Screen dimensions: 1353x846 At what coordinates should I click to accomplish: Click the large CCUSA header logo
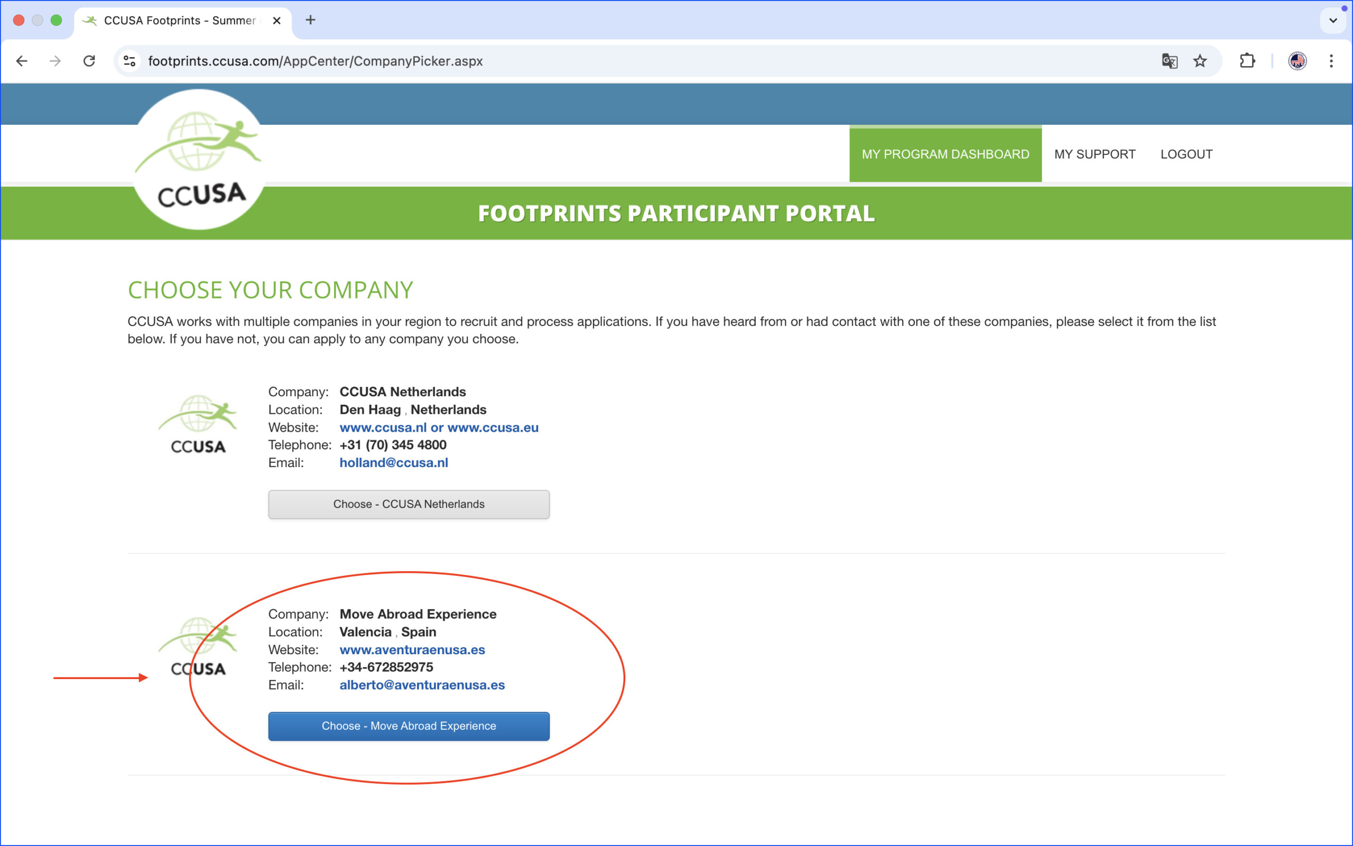tap(199, 160)
